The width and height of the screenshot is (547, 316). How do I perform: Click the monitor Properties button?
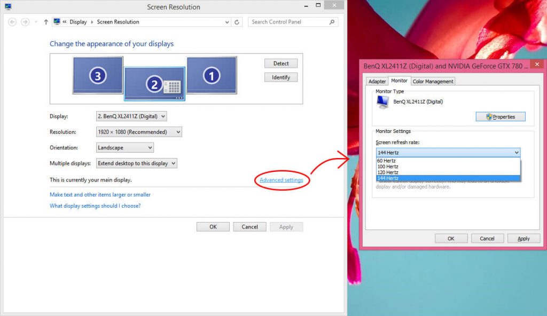coord(500,117)
